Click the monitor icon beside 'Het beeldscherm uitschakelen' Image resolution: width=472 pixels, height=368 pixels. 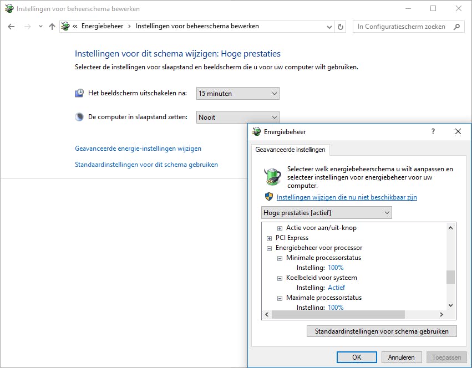coord(79,93)
